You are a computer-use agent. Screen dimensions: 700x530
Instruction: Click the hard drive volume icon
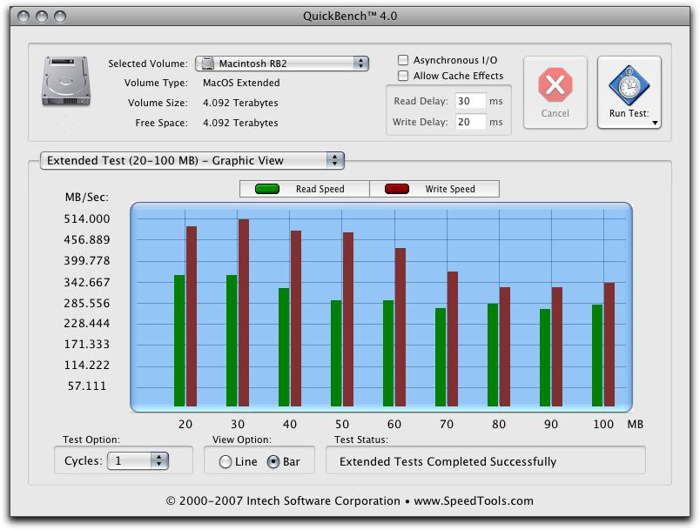tap(66, 81)
